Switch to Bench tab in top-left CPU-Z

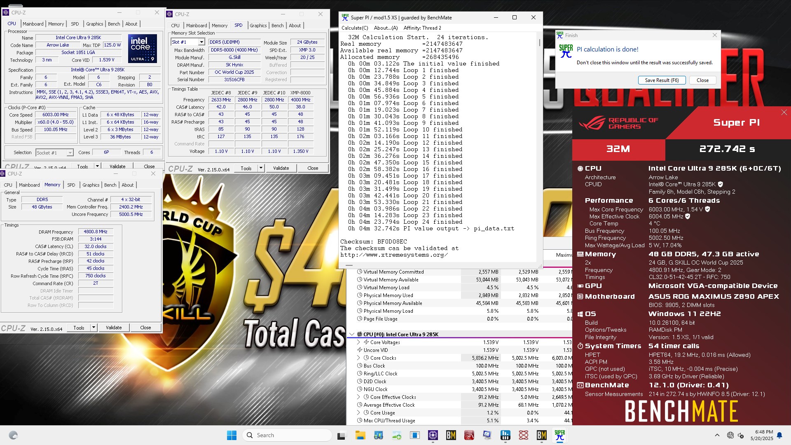click(114, 24)
